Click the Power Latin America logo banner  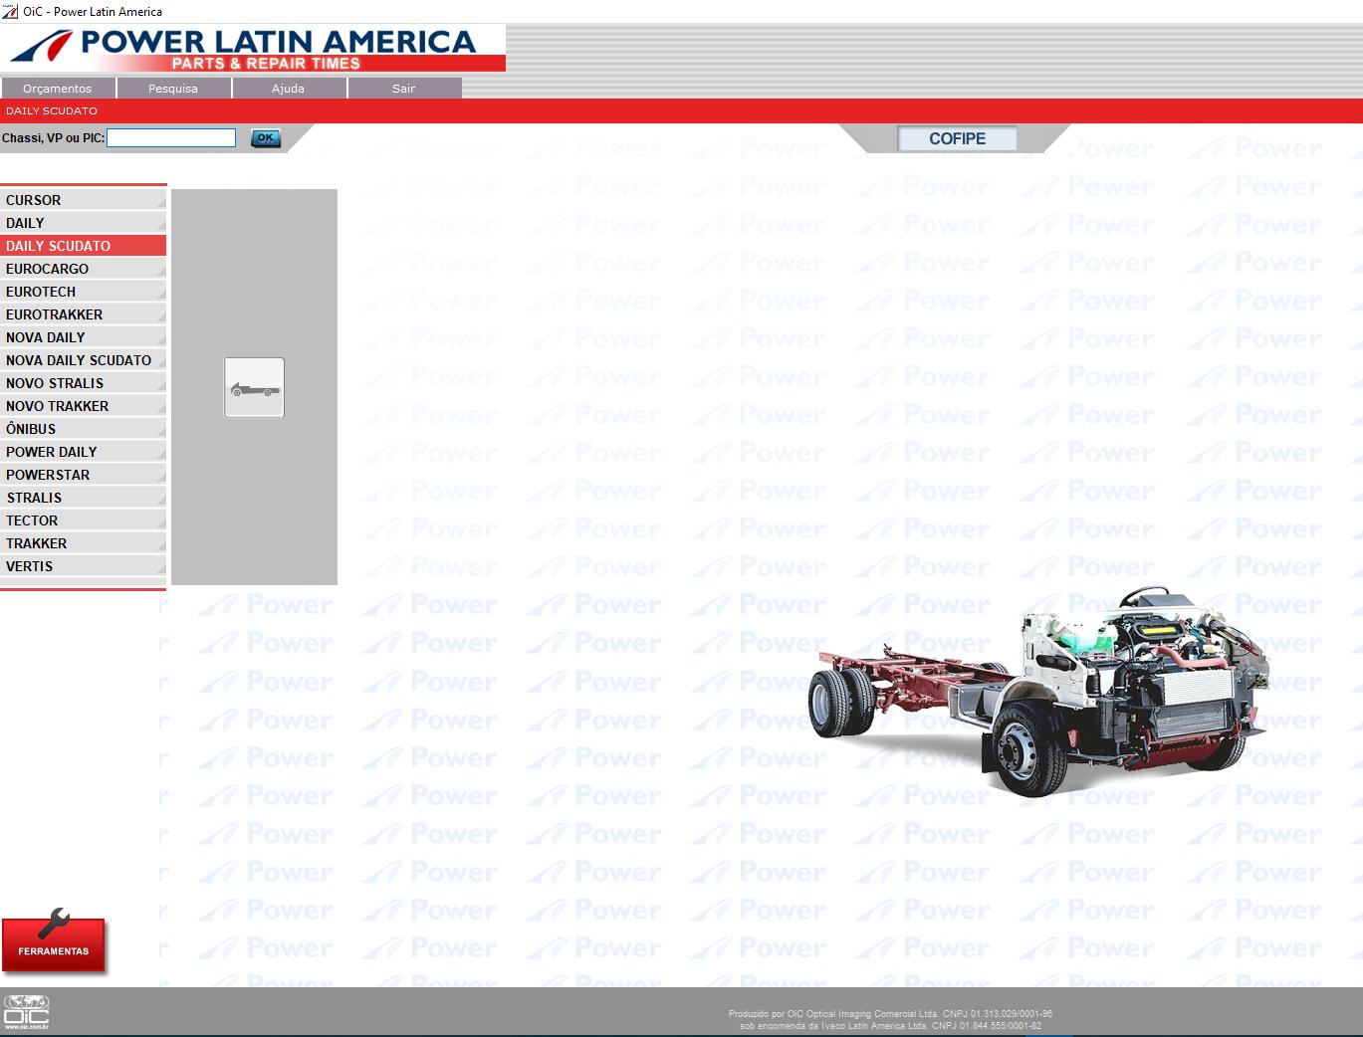click(253, 49)
